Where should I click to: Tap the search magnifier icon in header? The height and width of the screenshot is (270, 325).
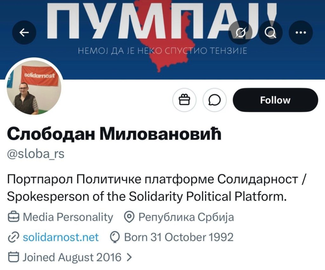[270, 32]
